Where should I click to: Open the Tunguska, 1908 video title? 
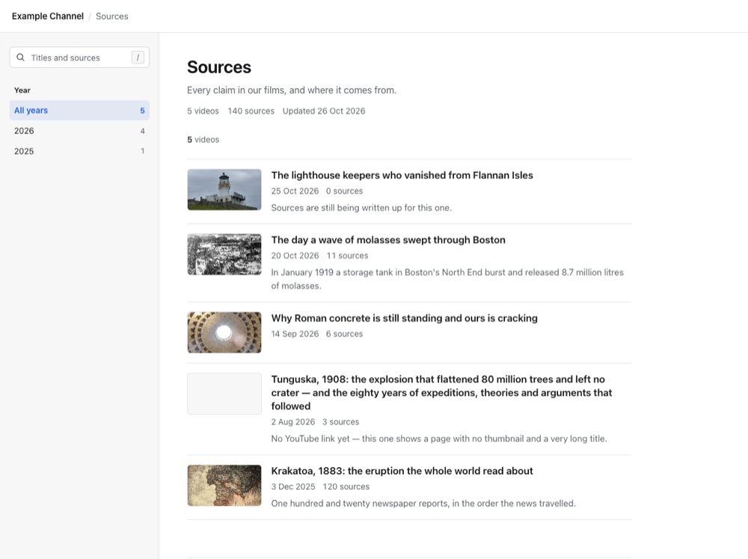[442, 392]
